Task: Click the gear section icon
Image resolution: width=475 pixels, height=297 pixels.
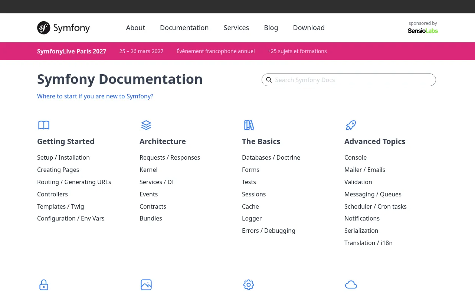Action: 249,285
